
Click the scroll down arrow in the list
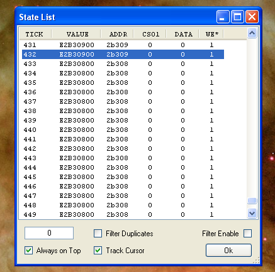click(252, 214)
